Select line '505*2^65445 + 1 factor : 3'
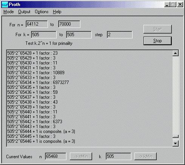 [31, 136]
